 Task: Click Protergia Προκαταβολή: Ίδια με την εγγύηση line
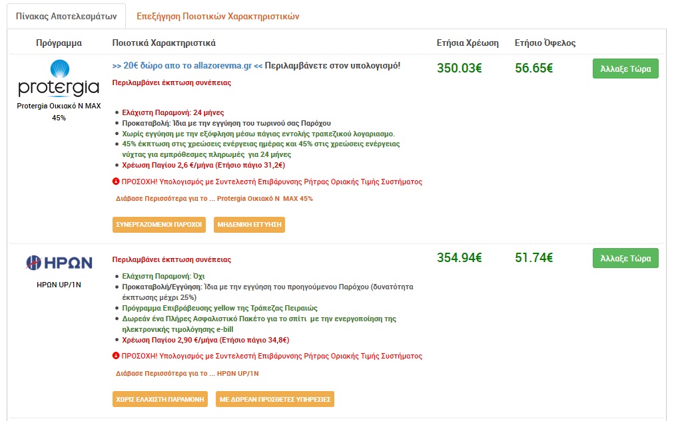coord(226,123)
